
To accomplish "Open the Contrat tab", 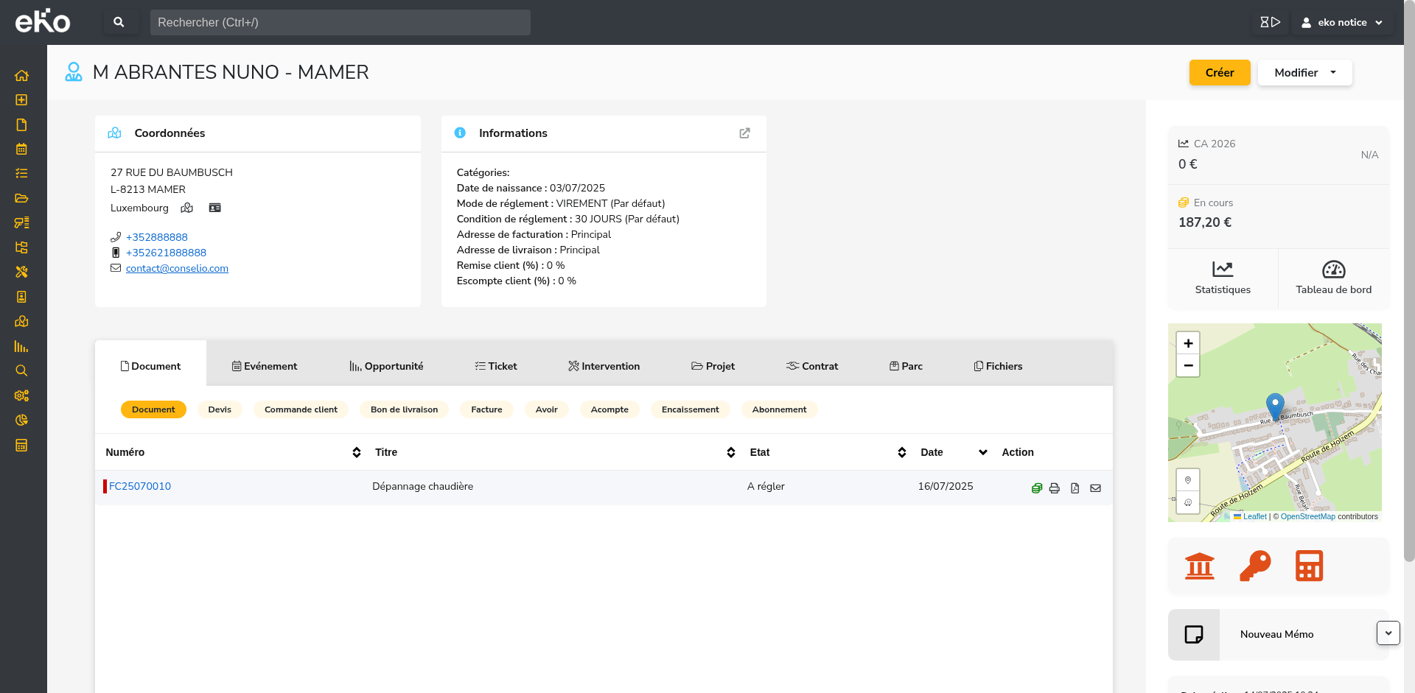I will [x=811, y=365].
